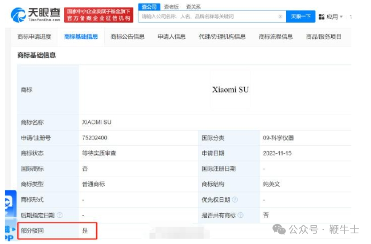This screenshot has width=371, height=244.
Task: Expand the 应用 dropdown arrow
Action: coord(342,16)
